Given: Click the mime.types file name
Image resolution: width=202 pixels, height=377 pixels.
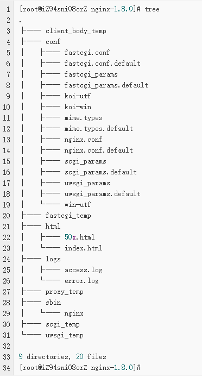Looking at the screenshot, I should tap(84, 118).
